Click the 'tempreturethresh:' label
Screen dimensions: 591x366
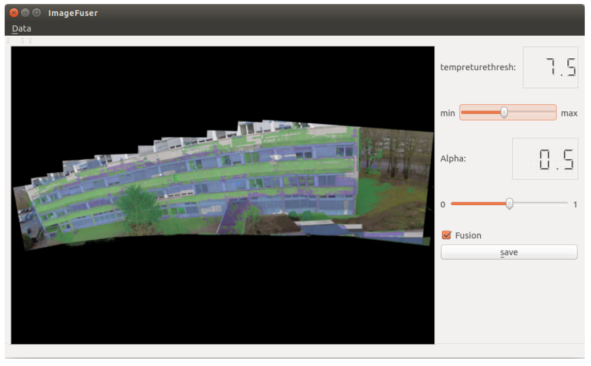pos(478,67)
